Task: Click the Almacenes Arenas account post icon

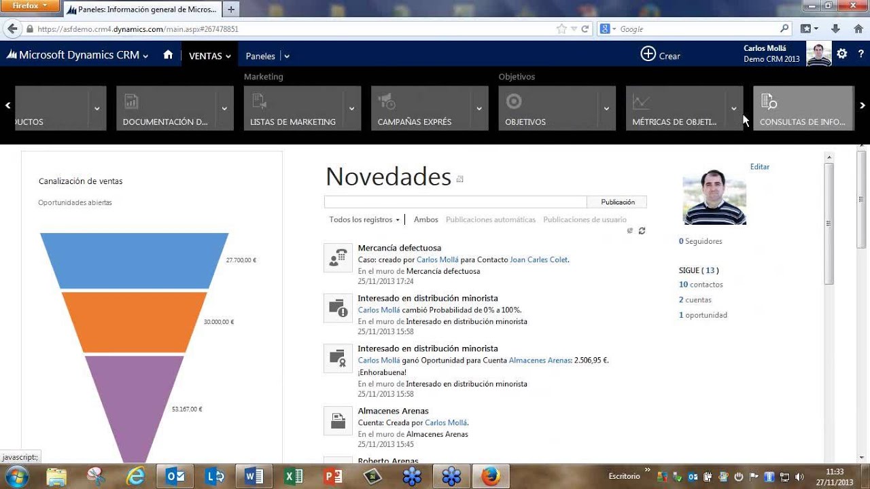Action: click(x=338, y=421)
